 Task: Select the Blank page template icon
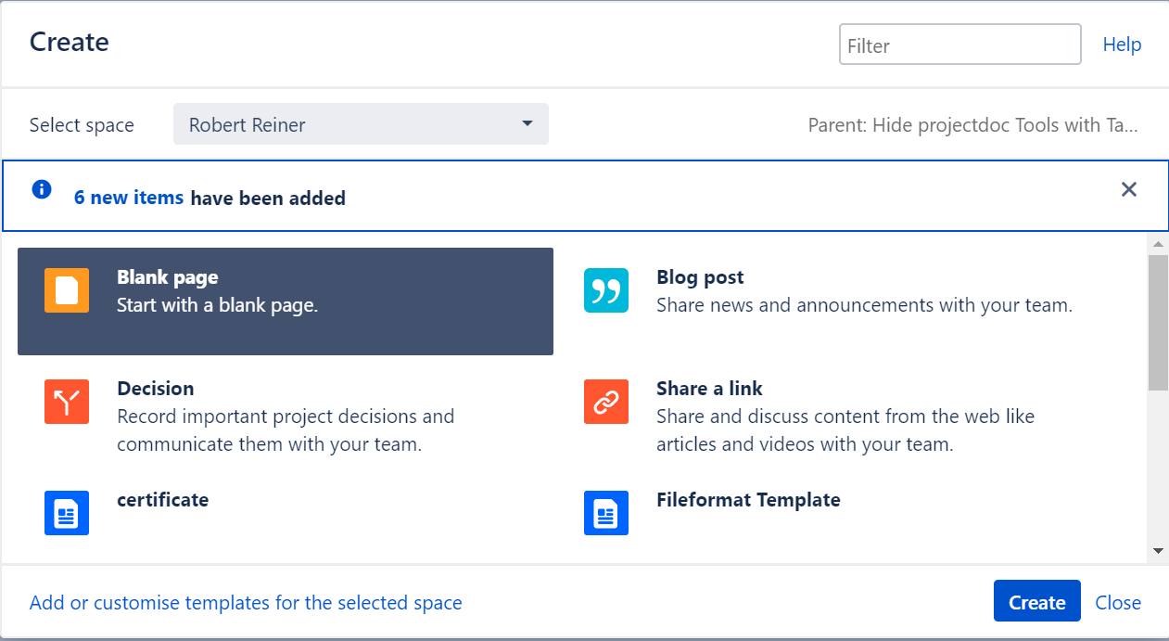click(x=66, y=290)
